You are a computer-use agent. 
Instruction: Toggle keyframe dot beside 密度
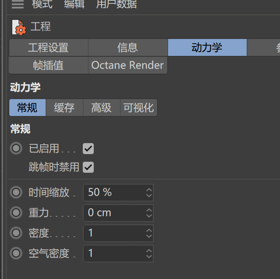pos(16,233)
